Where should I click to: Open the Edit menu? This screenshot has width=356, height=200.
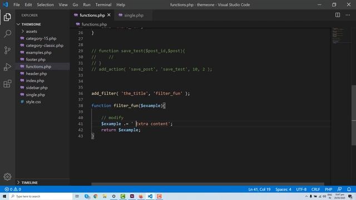[28, 4]
